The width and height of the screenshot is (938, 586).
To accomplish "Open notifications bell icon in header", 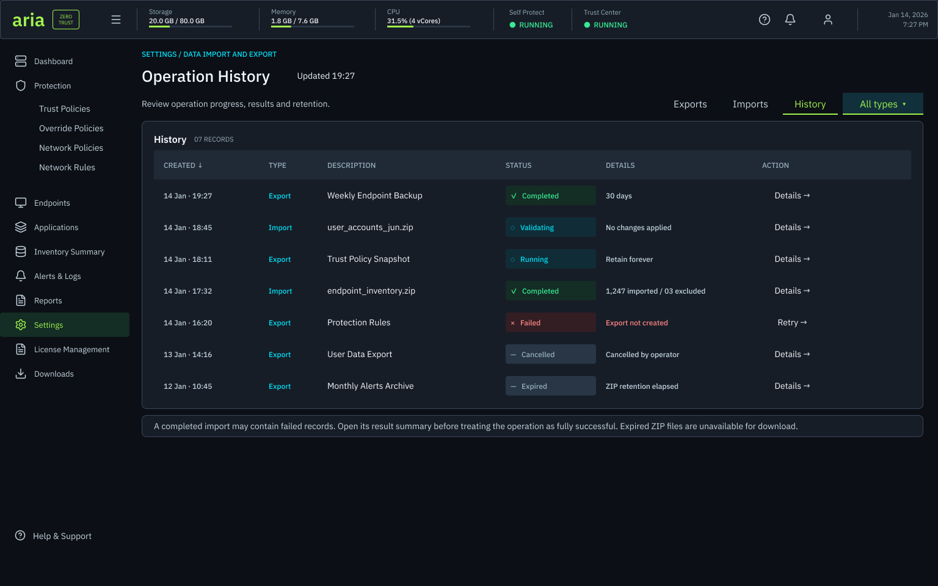I will (790, 20).
